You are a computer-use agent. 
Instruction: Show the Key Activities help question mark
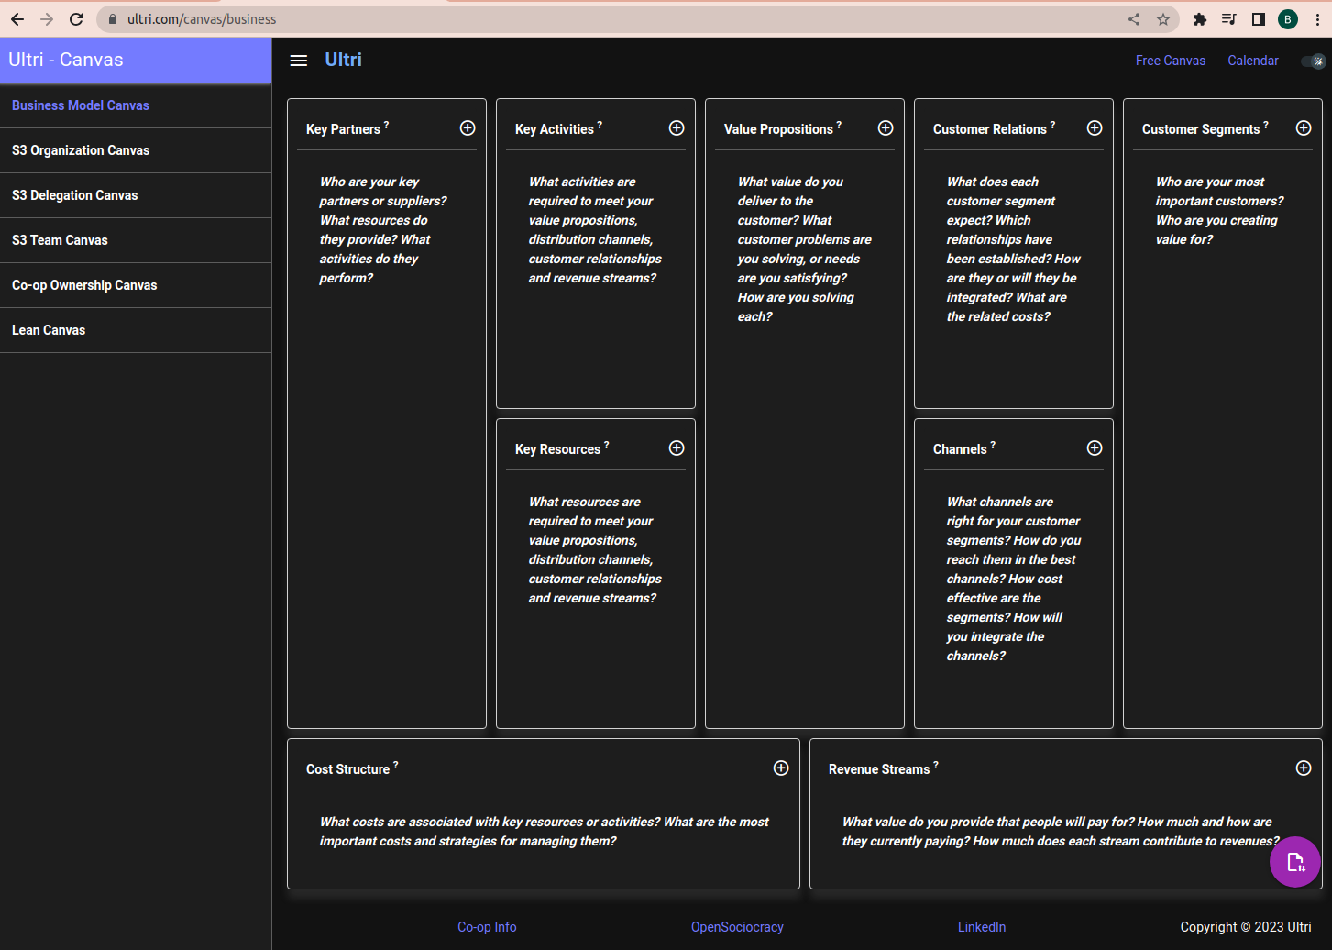[x=600, y=125]
